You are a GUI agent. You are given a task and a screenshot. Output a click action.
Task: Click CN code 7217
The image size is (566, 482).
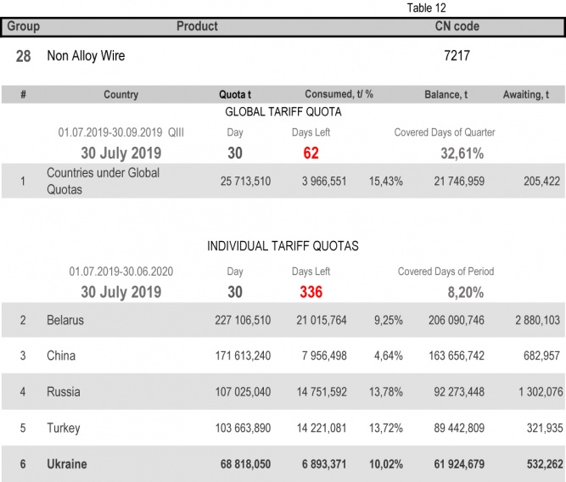tap(457, 56)
